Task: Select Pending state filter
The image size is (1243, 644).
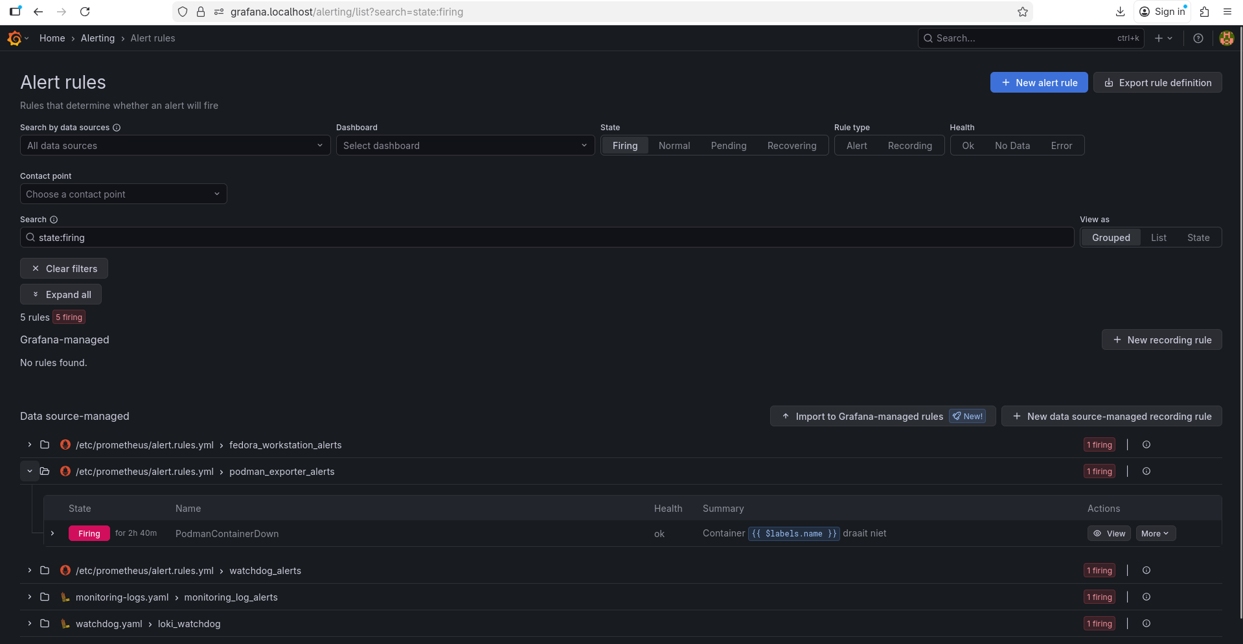Action: pos(729,146)
